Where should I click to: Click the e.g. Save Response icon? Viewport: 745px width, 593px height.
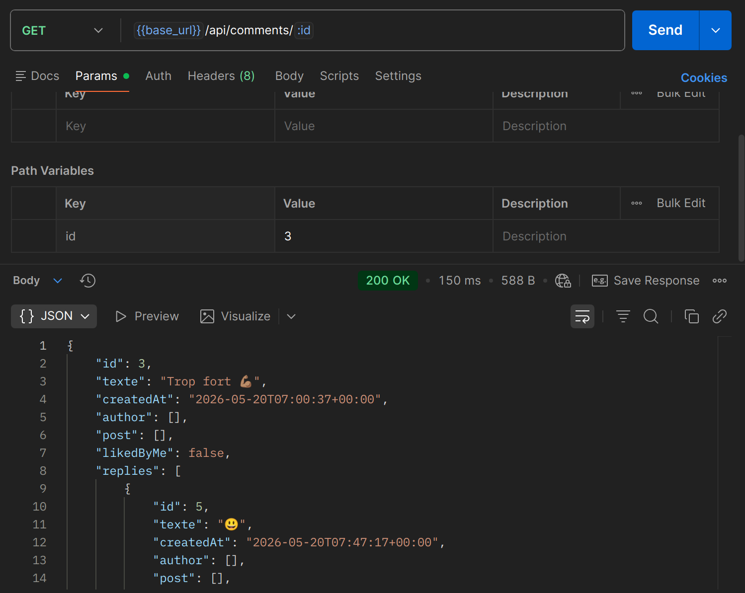(600, 281)
